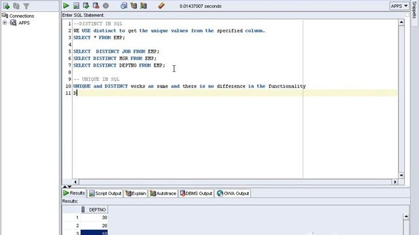This screenshot has height=235, width=419.
Task: Switch to the Results tab
Action: 74,193
